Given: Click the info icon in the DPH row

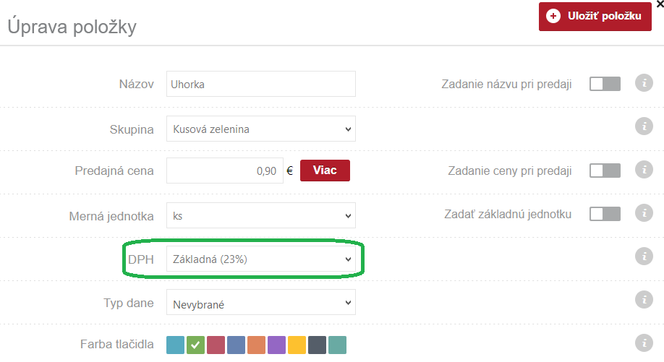Looking at the screenshot, I should (x=643, y=256).
